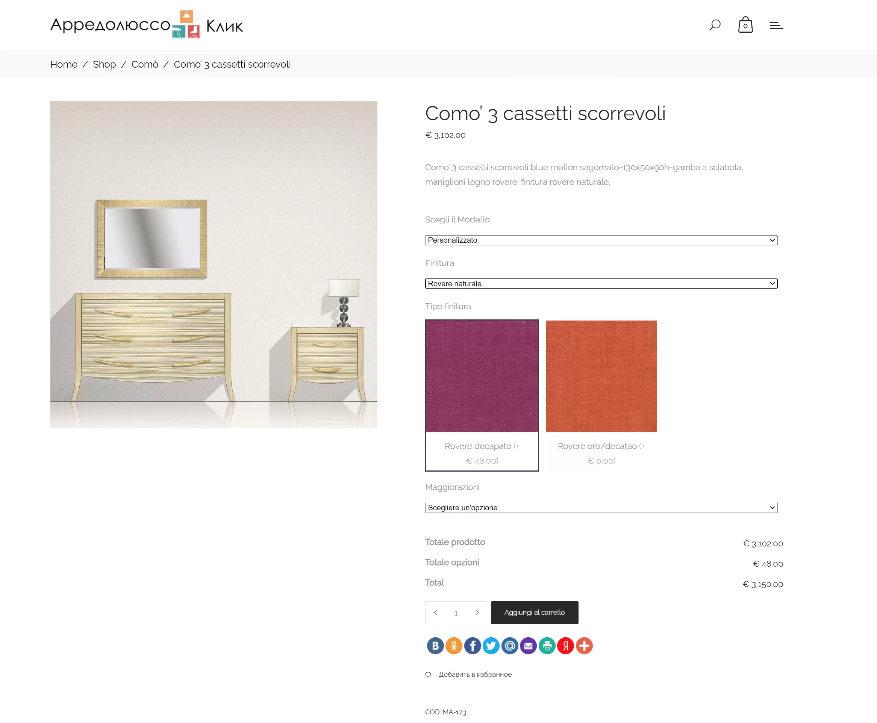877x723 pixels.
Task: Click Aggiungi al carrello button
Action: click(x=534, y=612)
